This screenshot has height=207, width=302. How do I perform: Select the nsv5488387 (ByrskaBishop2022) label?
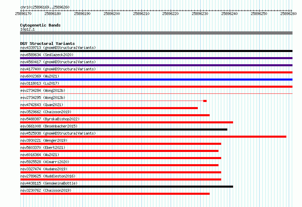(50, 119)
